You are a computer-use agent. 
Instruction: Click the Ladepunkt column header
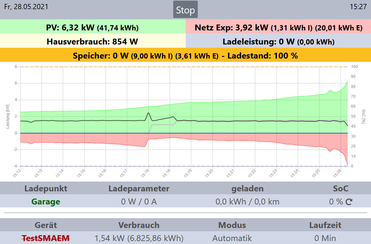46,189
